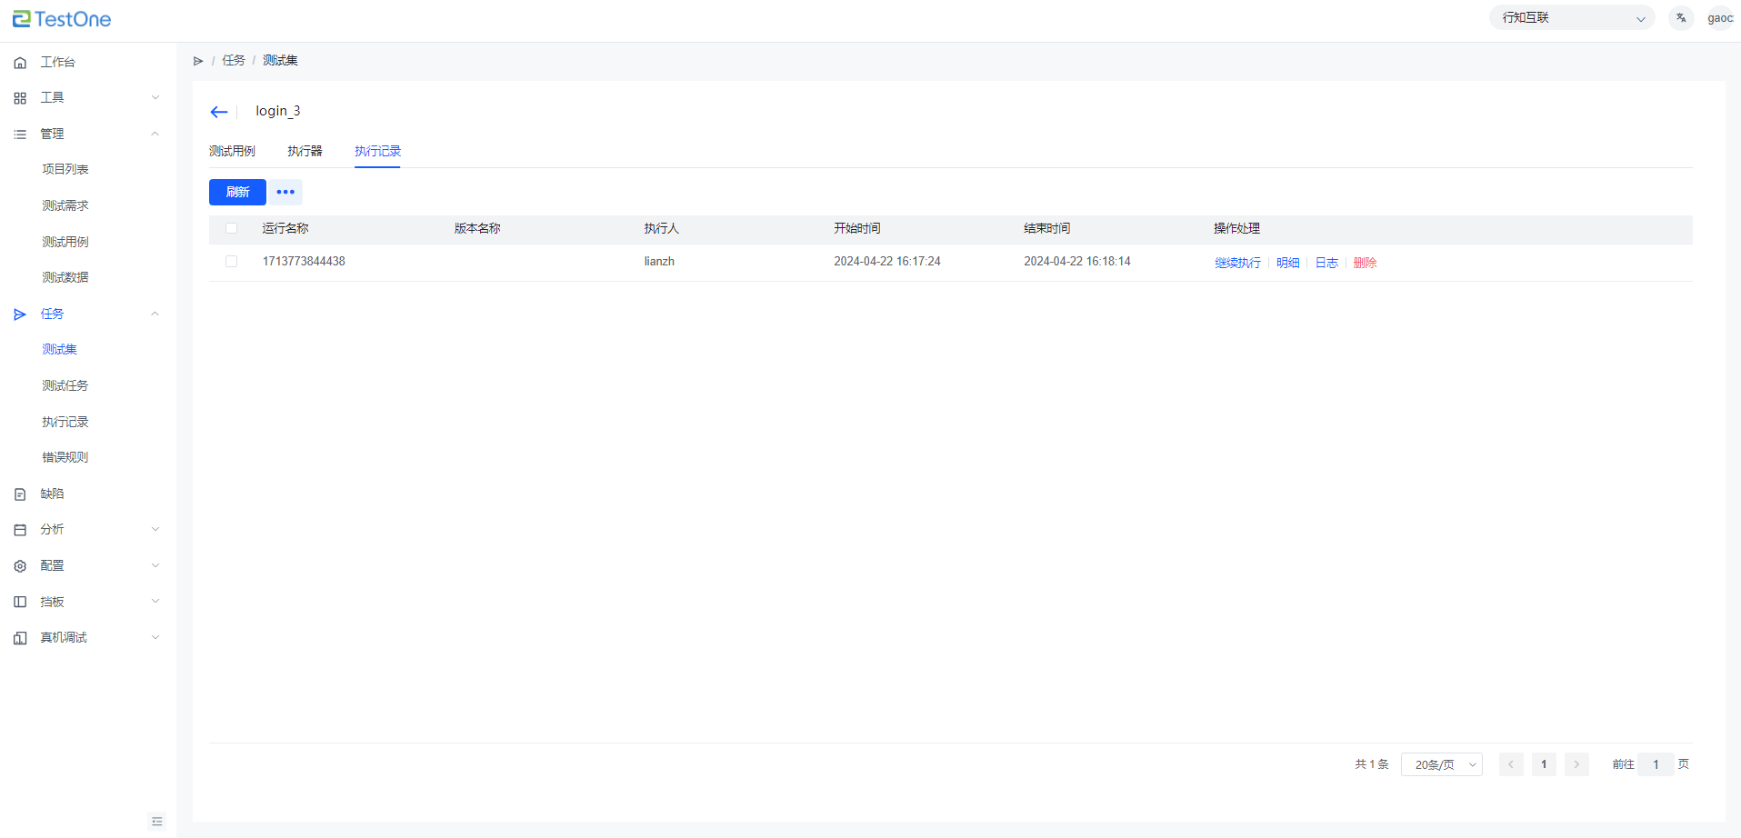Click the 缺陷 defects icon in sidebar
Image resolution: width=1741 pixels, height=838 pixels.
20,494
